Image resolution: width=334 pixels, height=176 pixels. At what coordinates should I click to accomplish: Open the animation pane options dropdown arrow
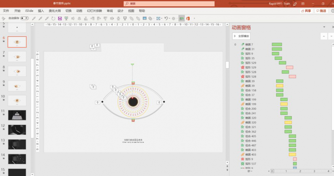pyautogui.click(x=324, y=27)
